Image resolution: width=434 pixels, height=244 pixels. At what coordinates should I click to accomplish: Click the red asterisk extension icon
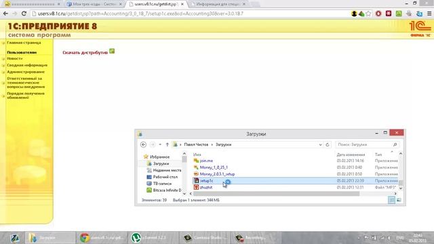pos(389,14)
